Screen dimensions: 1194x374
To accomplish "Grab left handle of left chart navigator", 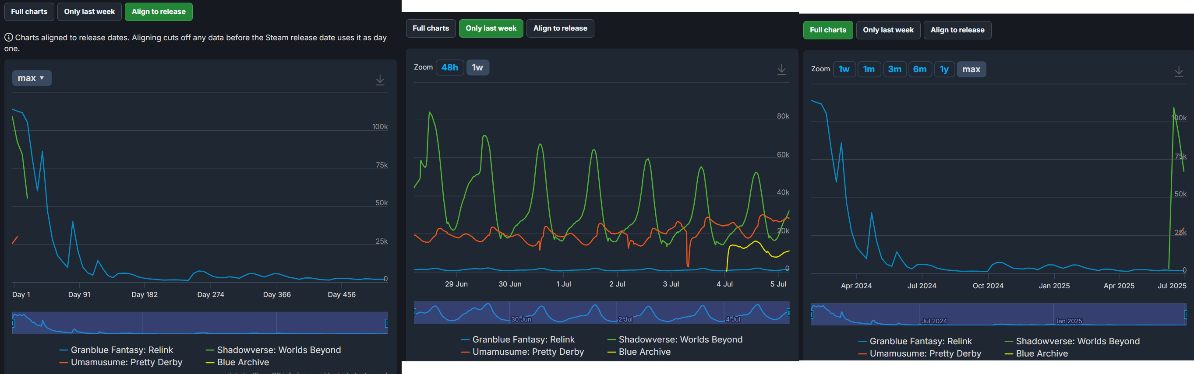I will click(x=13, y=323).
